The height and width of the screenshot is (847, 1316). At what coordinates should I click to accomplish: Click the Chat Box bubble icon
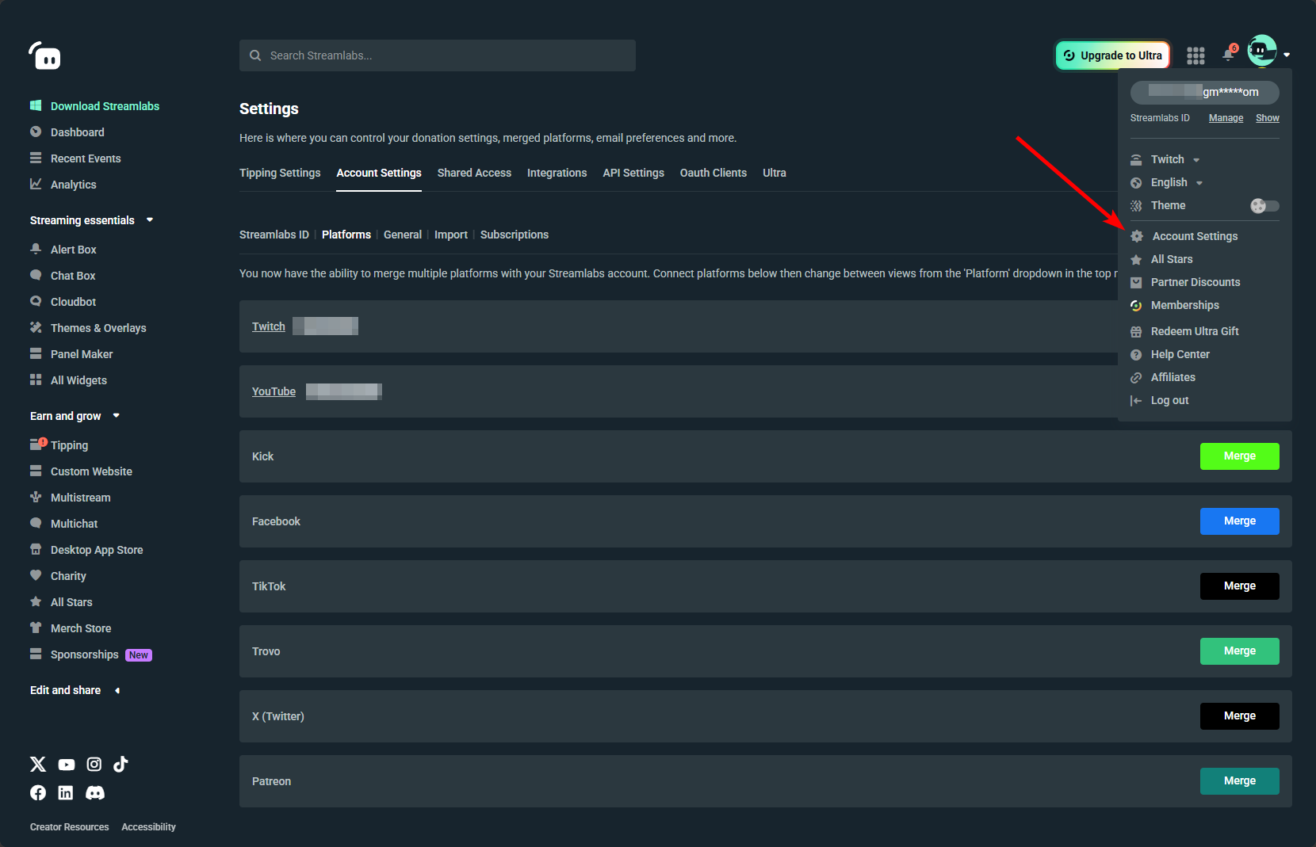click(x=36, y=275)
